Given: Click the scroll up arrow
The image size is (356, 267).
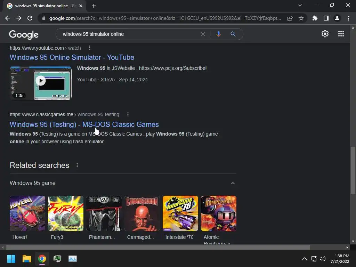Looking at the screenshot, I should 353,28.
